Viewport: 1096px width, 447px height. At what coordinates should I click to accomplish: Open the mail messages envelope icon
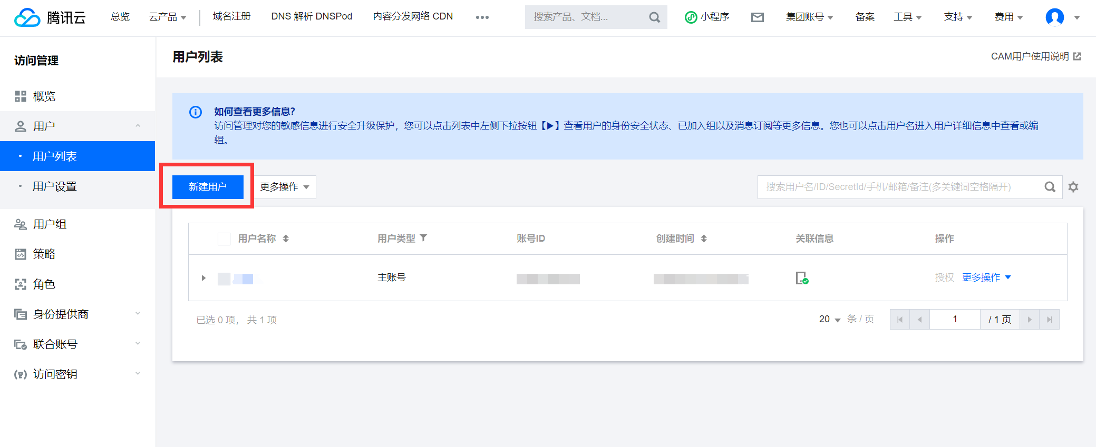[757, 17]
